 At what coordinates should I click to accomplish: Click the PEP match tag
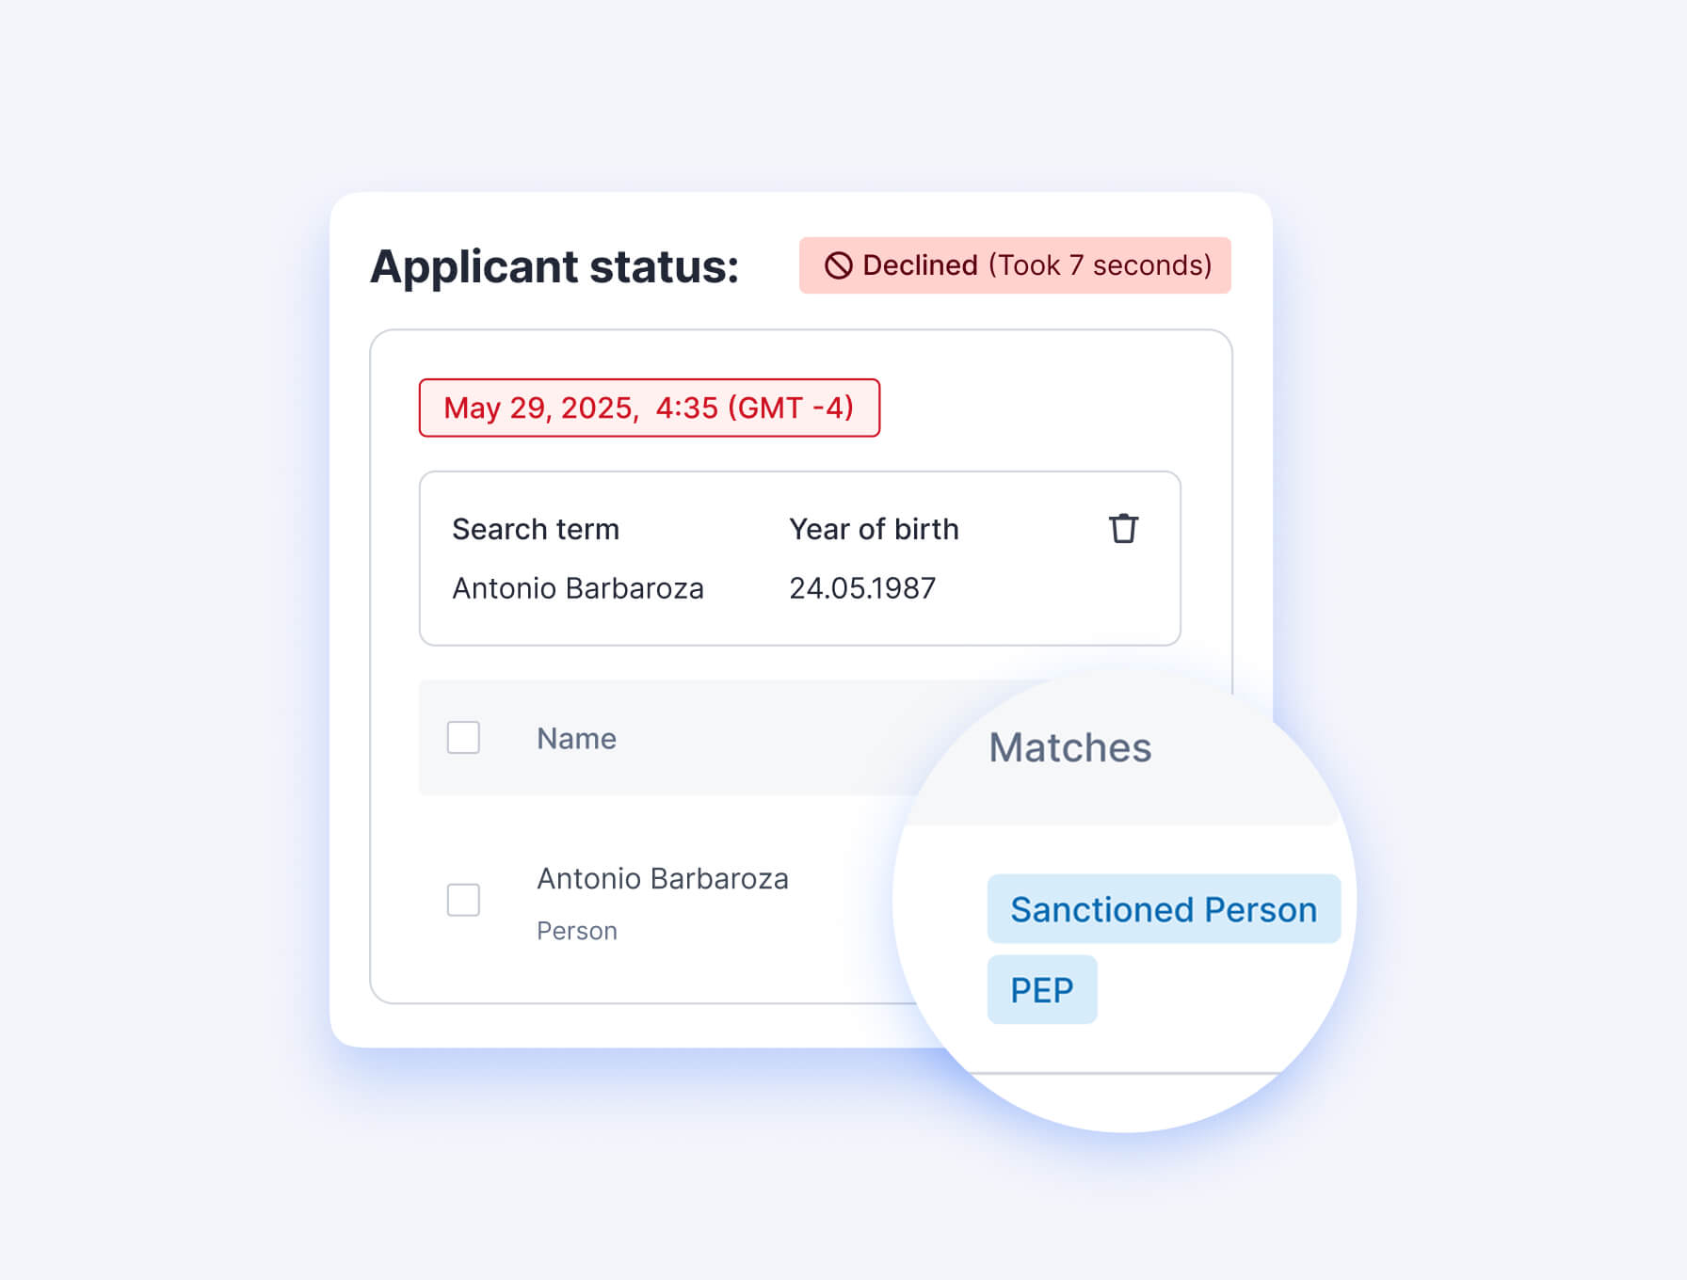[x=1042, y=990]
